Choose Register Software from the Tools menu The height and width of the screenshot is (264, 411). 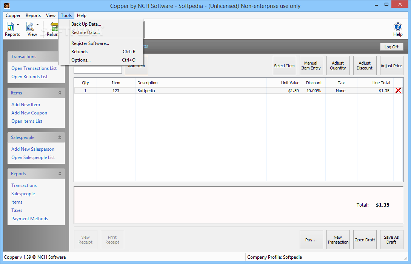click(x=101, y=43)
